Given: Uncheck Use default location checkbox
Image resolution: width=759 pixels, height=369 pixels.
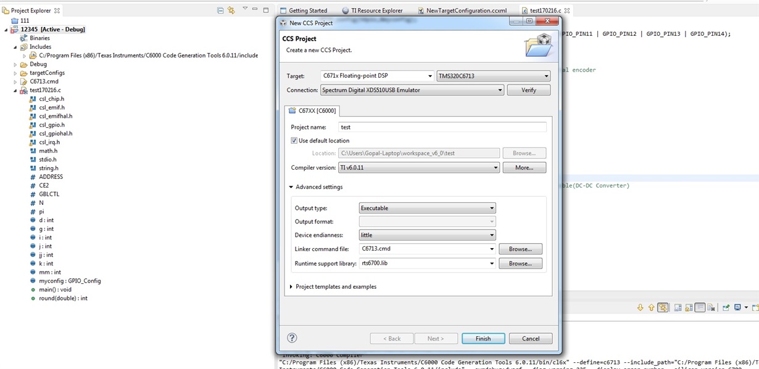Looking at the screenshot, I should 294,141.
